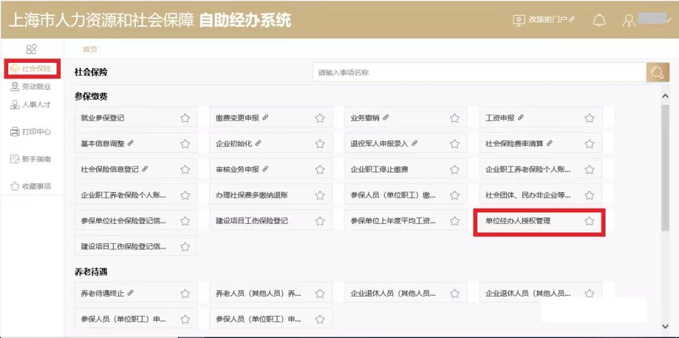Open 新手指南 in the sidebar
The width and height of the screenshot is (679, 338).
click(30, 159)
